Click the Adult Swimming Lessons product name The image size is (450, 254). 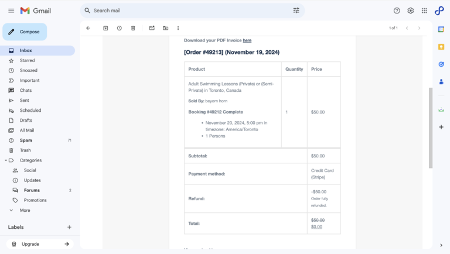click(x=231, y=87)
